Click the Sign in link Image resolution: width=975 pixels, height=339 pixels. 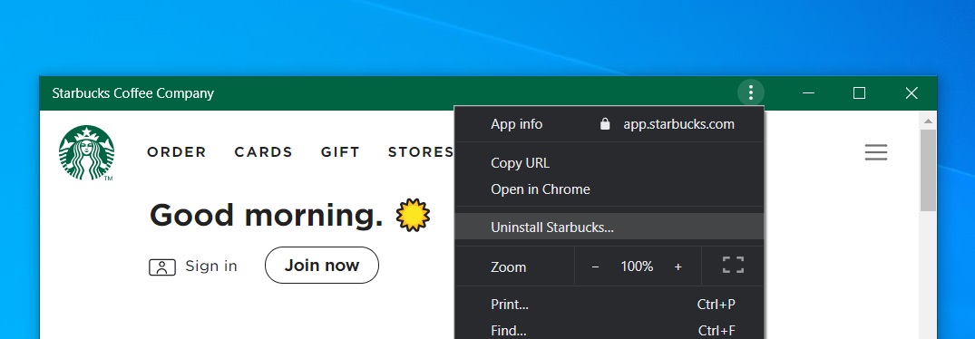pos(211,266)
